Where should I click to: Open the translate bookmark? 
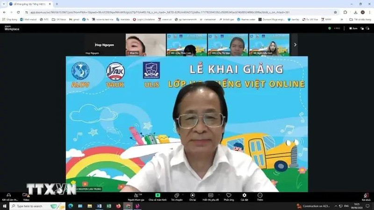coord(123,20)
